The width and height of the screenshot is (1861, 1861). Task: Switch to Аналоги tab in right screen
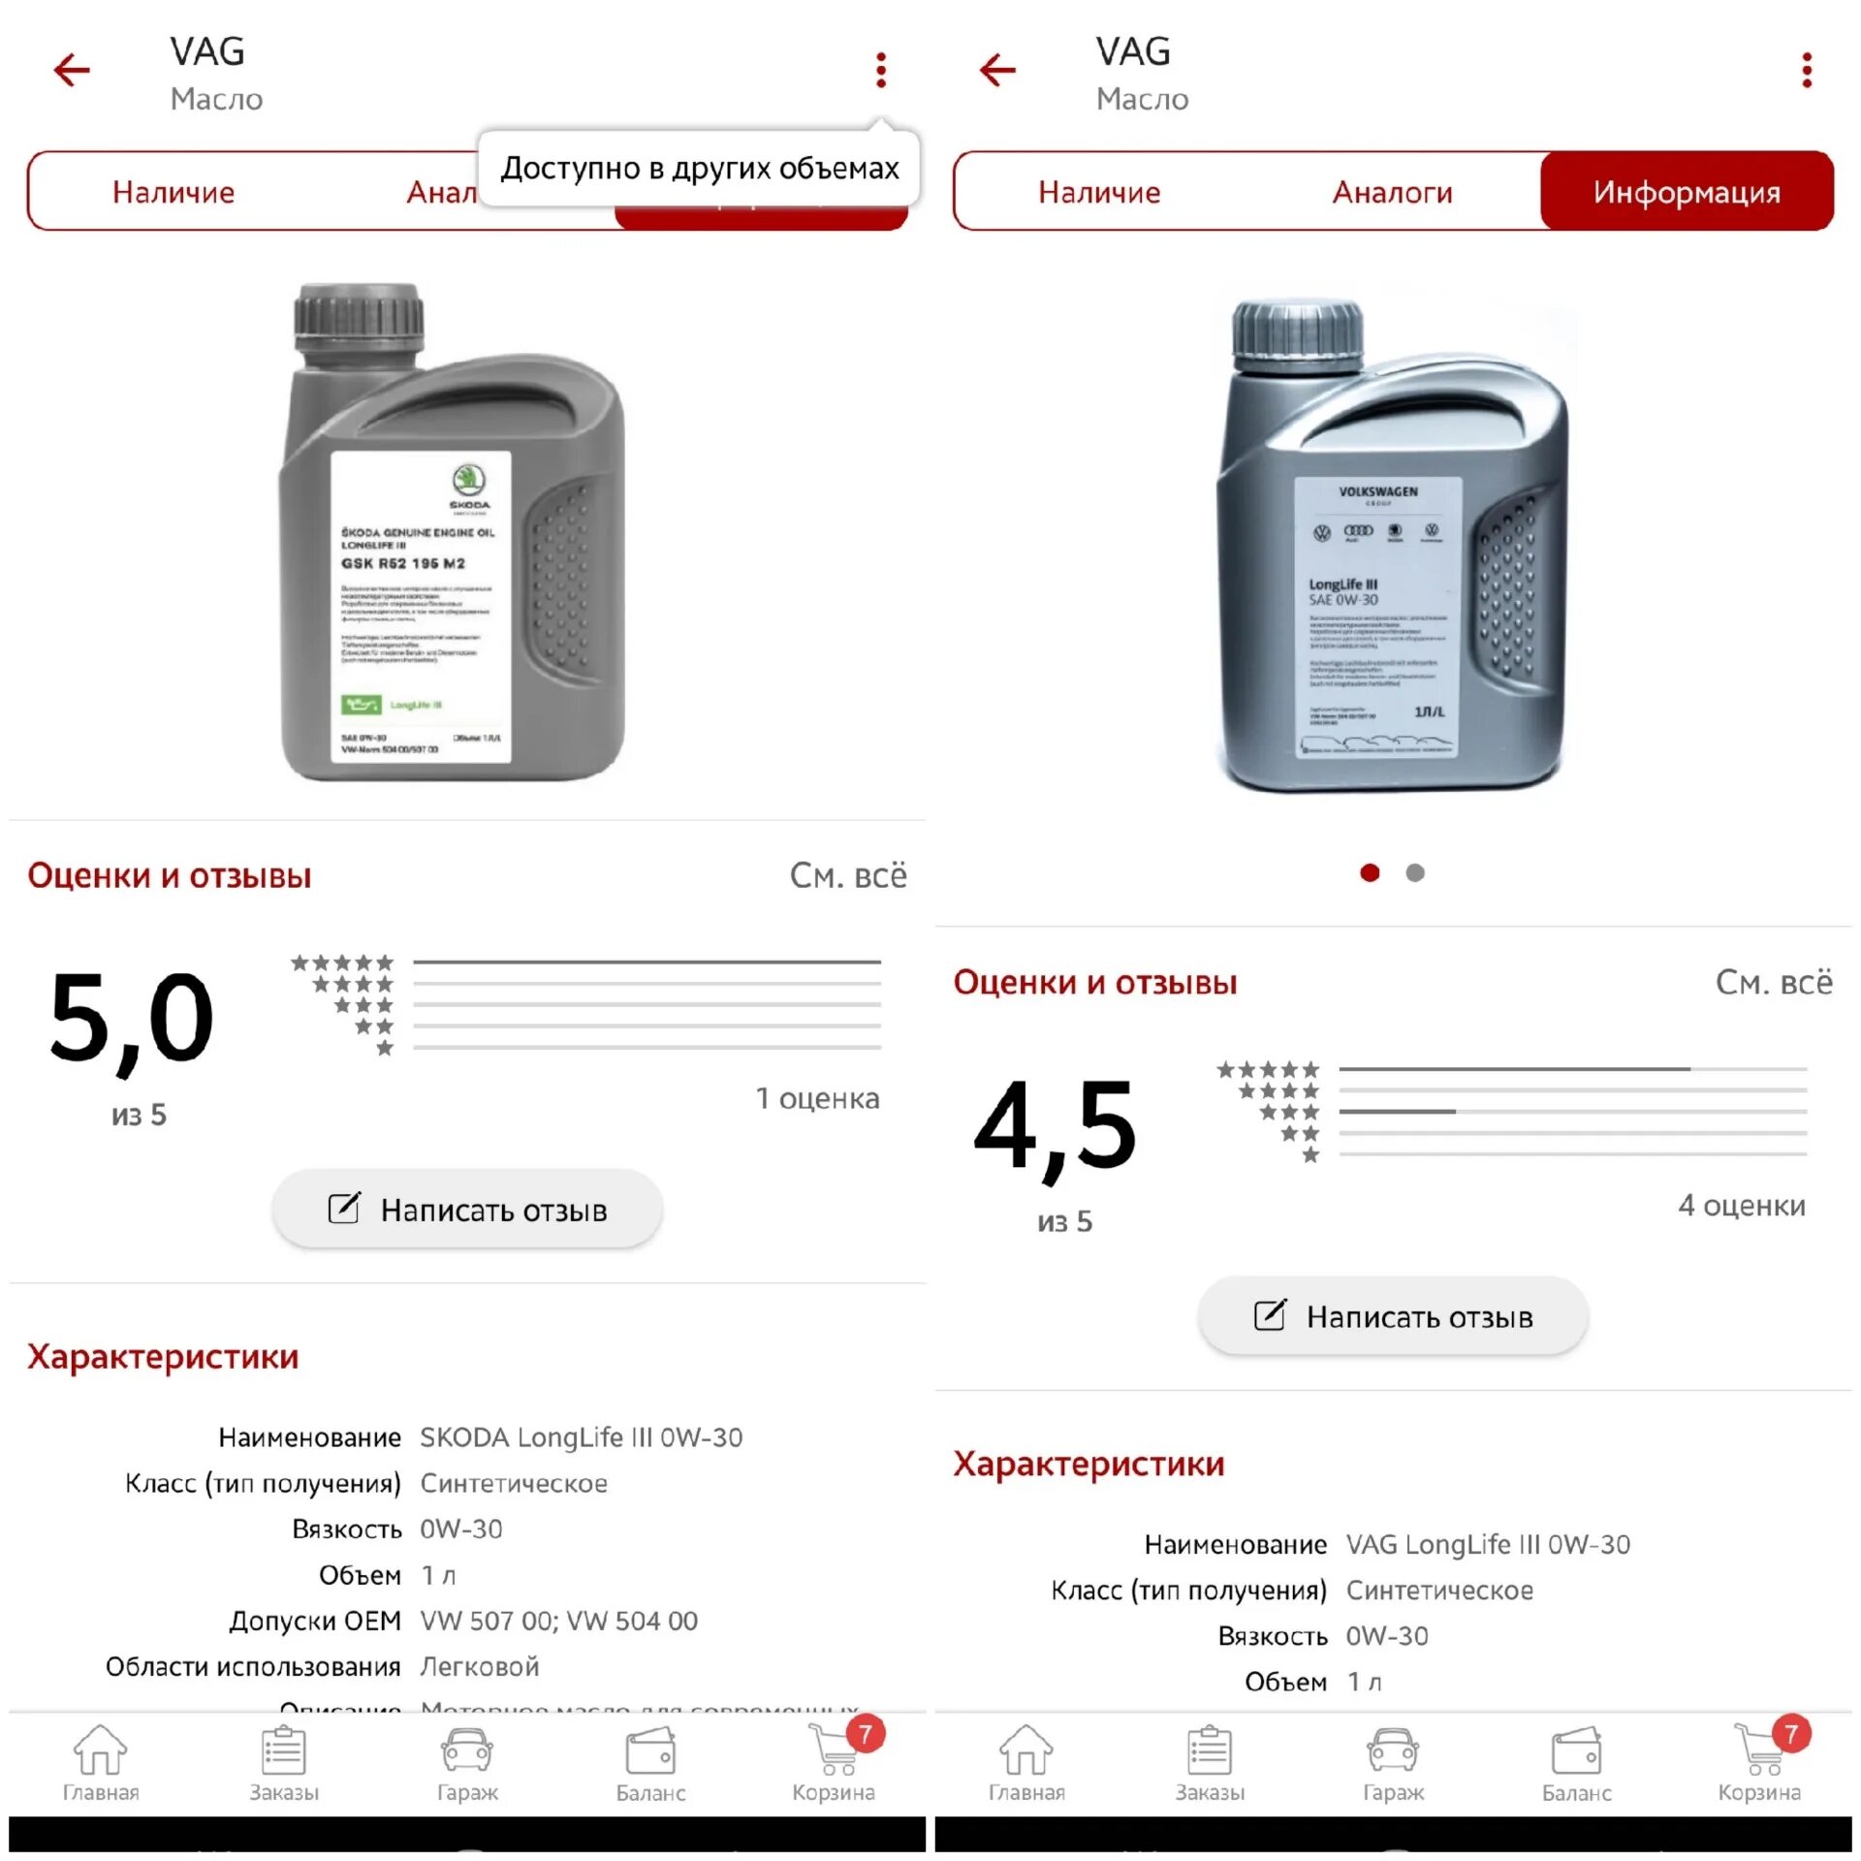pos(1392,192)
